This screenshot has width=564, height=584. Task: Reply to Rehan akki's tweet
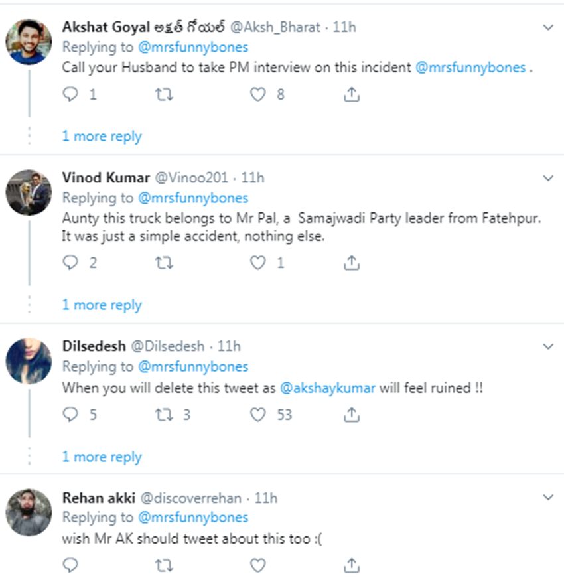point(70,565)
